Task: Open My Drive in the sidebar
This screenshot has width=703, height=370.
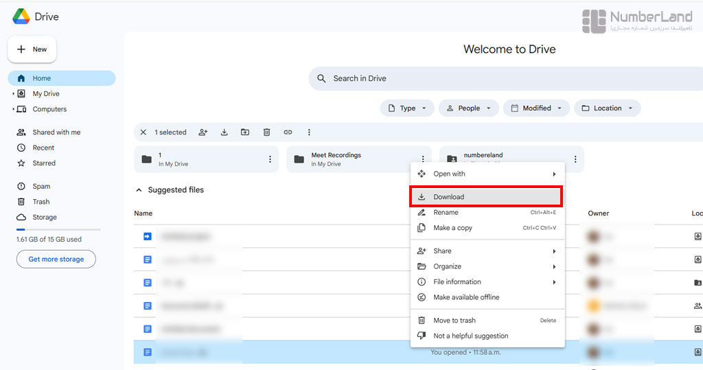Action: (x=46, y=94)
